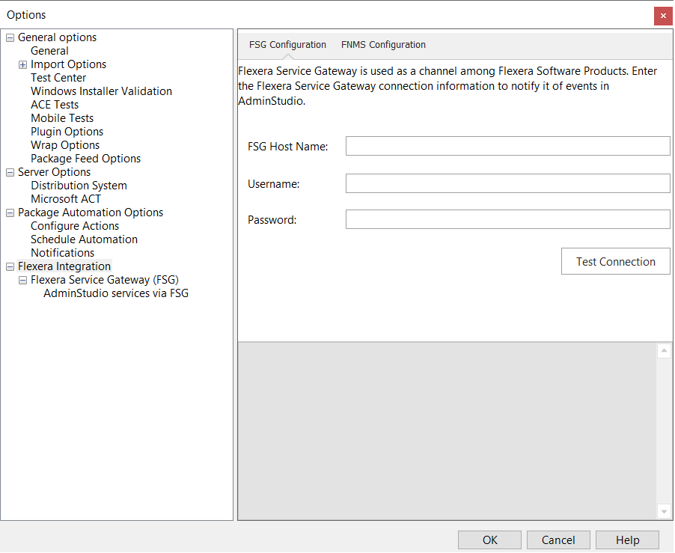
Task: Select Microsoft ACT item
Action: coord(66,199)
